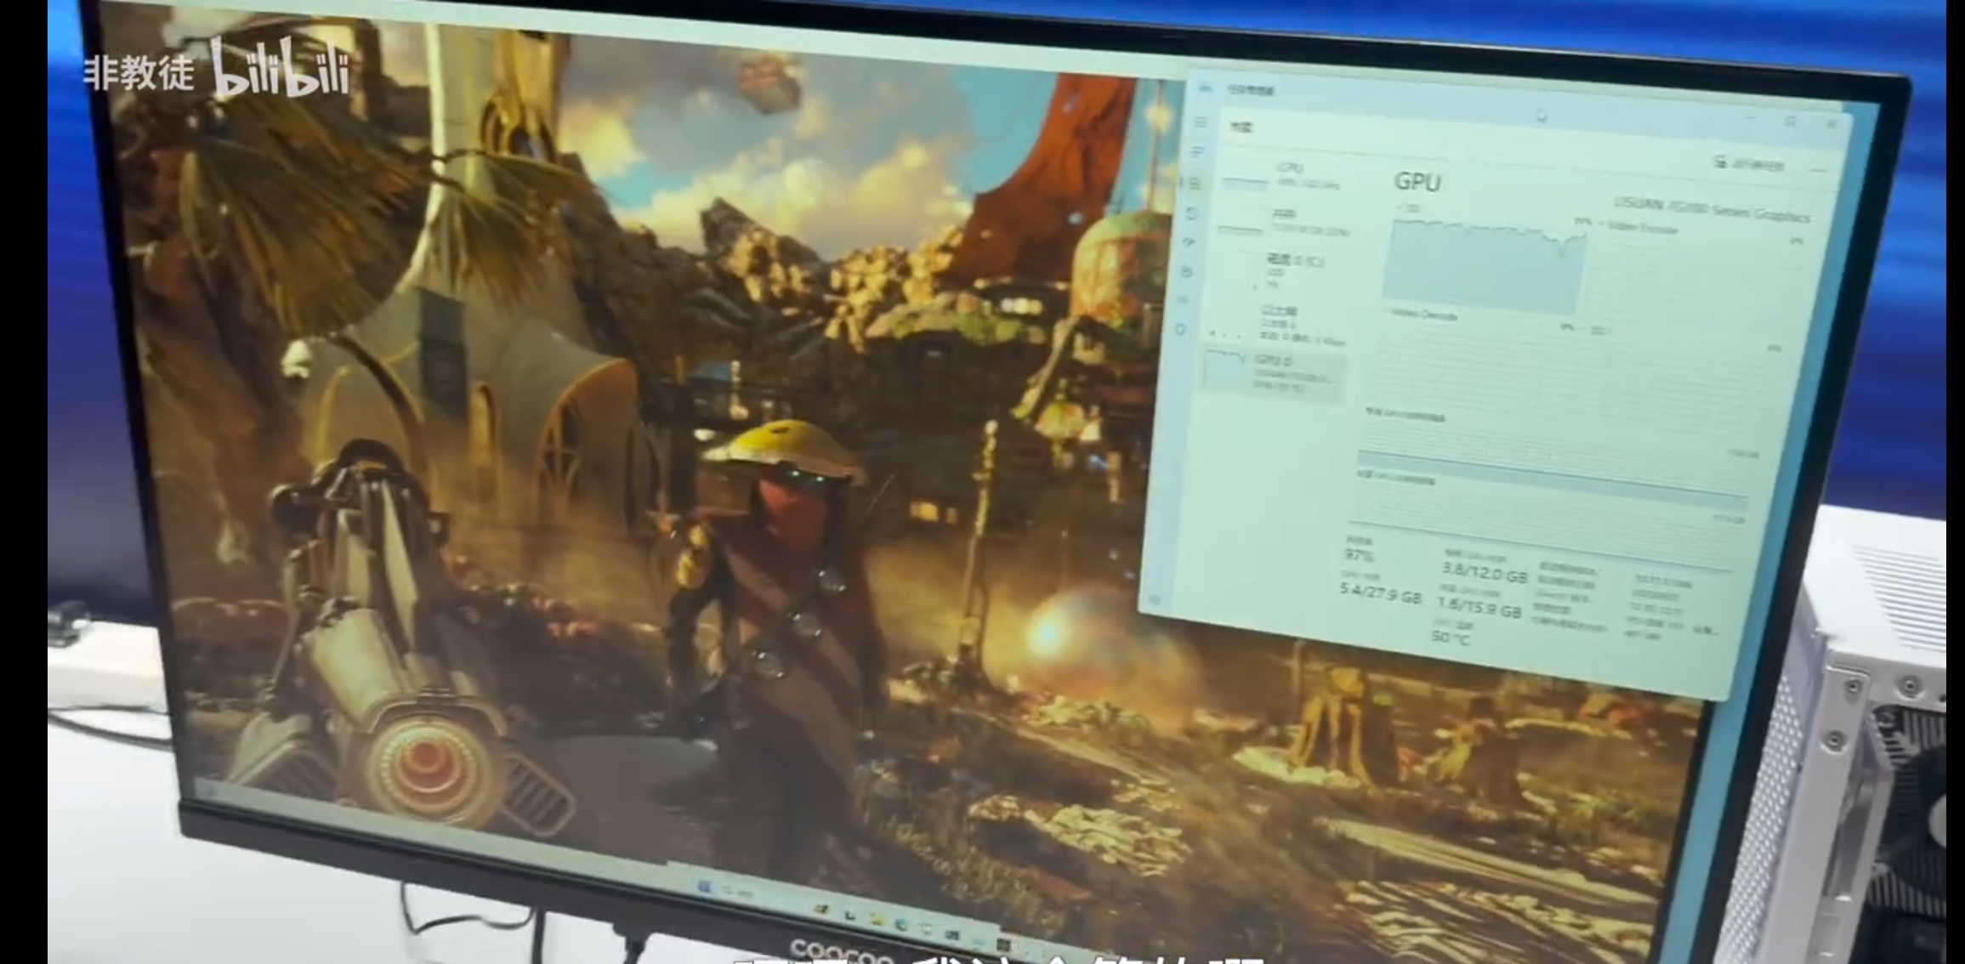
Task: Click the GPU utilization graph
Action: 1484,268
